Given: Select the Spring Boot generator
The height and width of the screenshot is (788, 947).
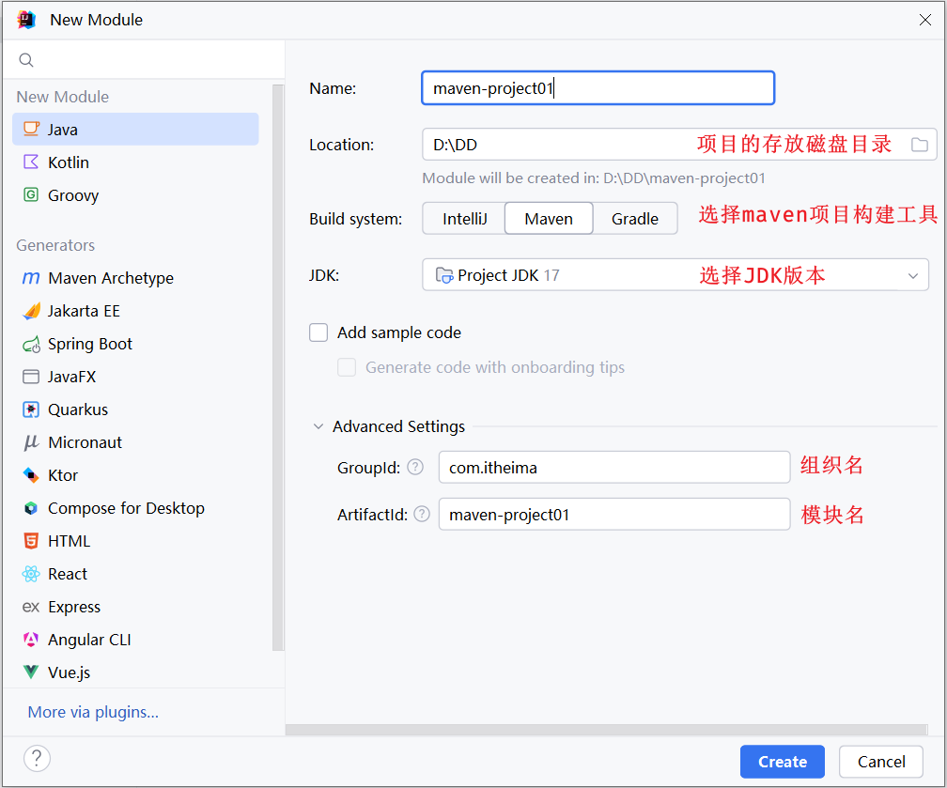Looking at the screenshot, I should coord(88,344).
